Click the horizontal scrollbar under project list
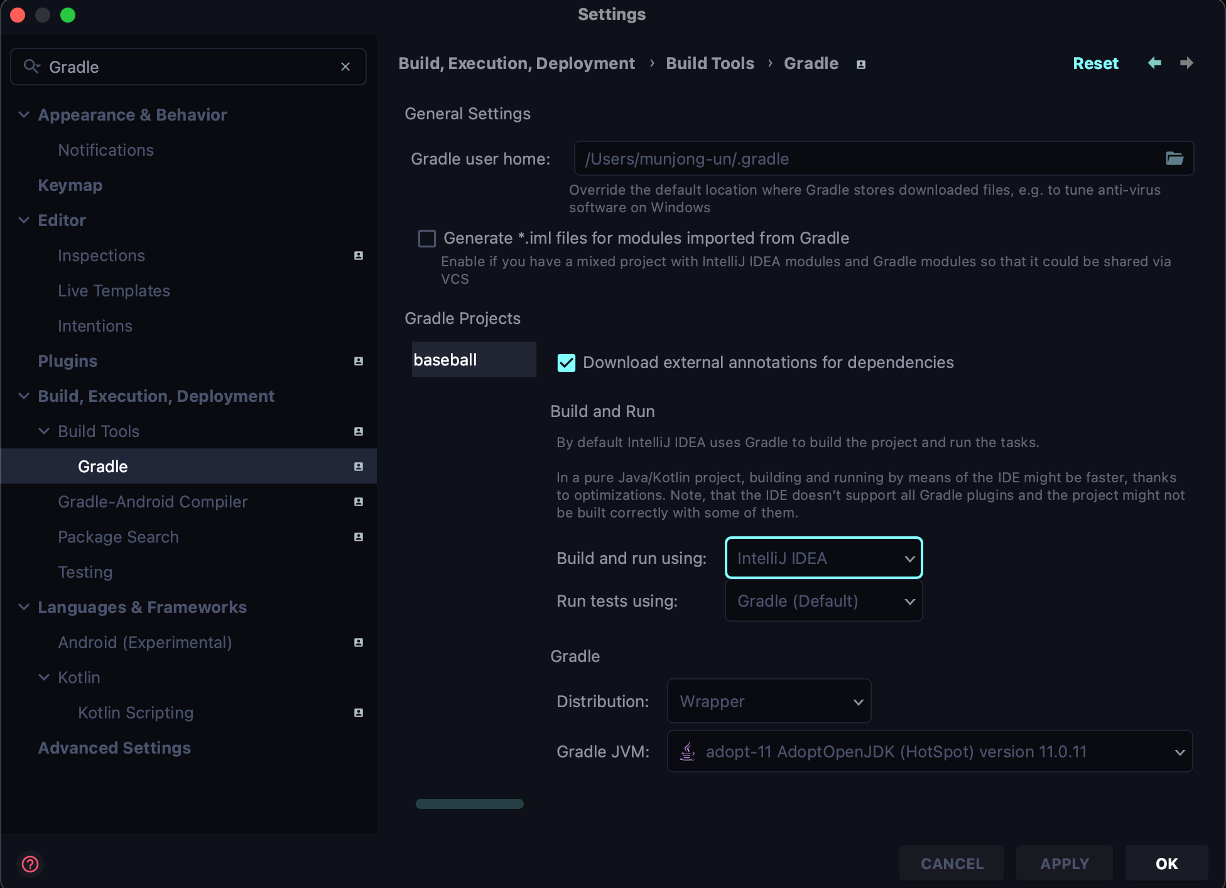This screenshot has height=888, width=1226. [469, 804]
